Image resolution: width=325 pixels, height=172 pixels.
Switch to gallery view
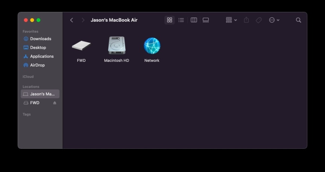tap(206, 20)
